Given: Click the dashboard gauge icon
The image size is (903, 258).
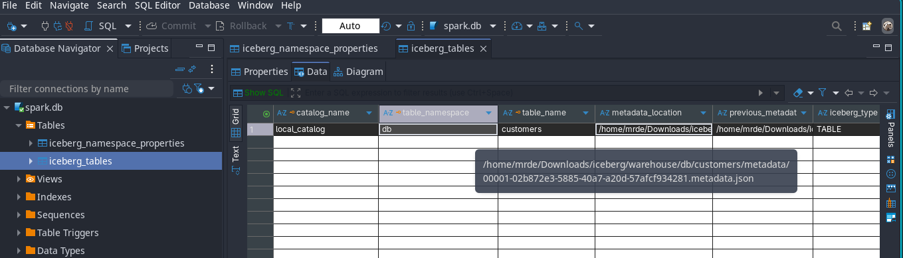Looking at the screenshot, I should 517,27.
